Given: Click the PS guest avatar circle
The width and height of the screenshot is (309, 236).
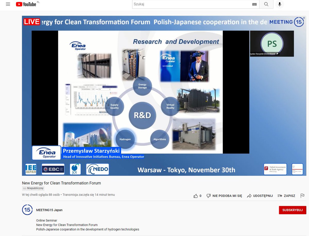Looking at the screenshot, I should coord(272,44).
